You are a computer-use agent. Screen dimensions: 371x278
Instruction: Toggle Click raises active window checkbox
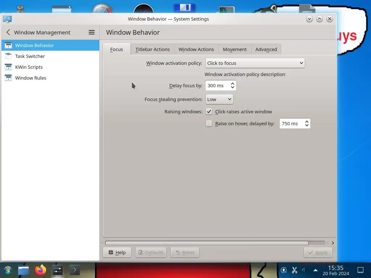(x=209, y=111)
